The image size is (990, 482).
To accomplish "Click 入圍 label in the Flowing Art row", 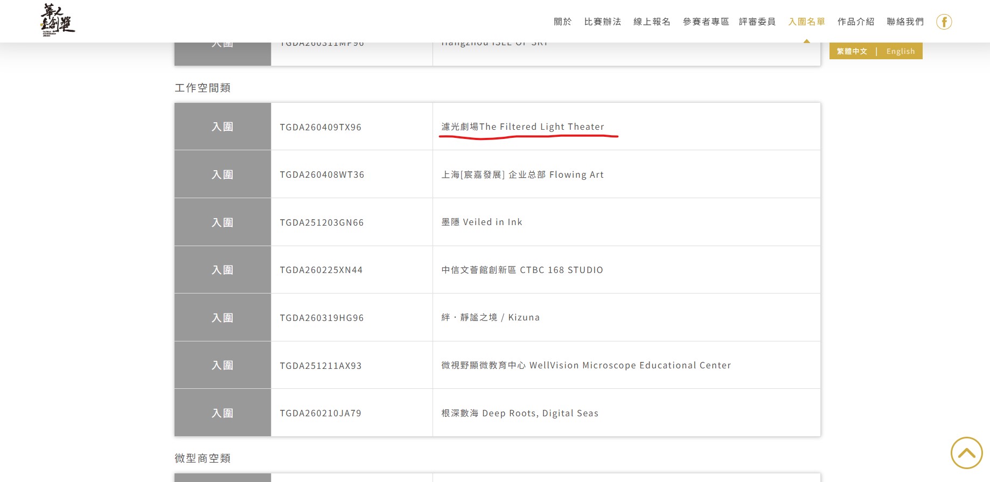I will click(x=222, y=174).
